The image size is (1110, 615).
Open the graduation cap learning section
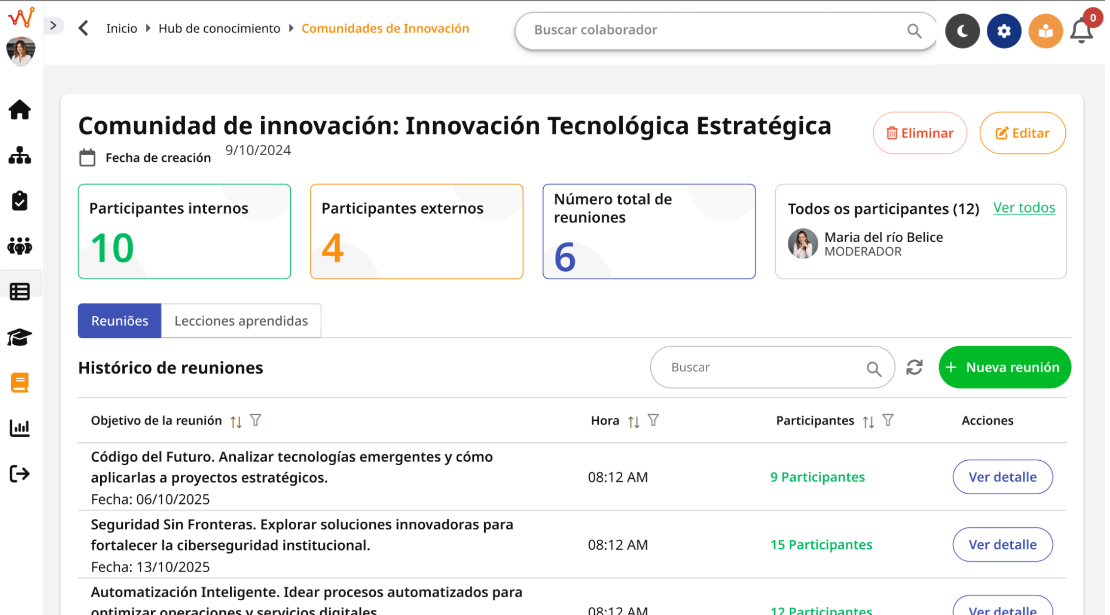pyautogui.click(x=20, y=337)
